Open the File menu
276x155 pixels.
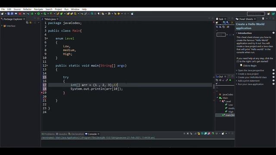pyautogui.click(x=3, y=9)
